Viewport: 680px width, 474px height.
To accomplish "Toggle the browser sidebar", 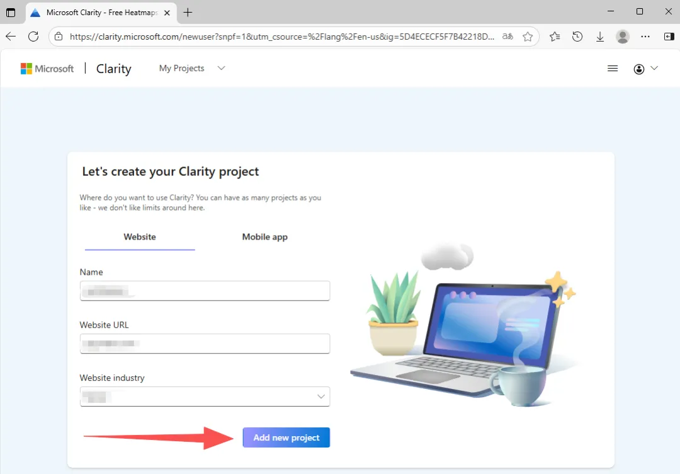I will tap(669, 37).
